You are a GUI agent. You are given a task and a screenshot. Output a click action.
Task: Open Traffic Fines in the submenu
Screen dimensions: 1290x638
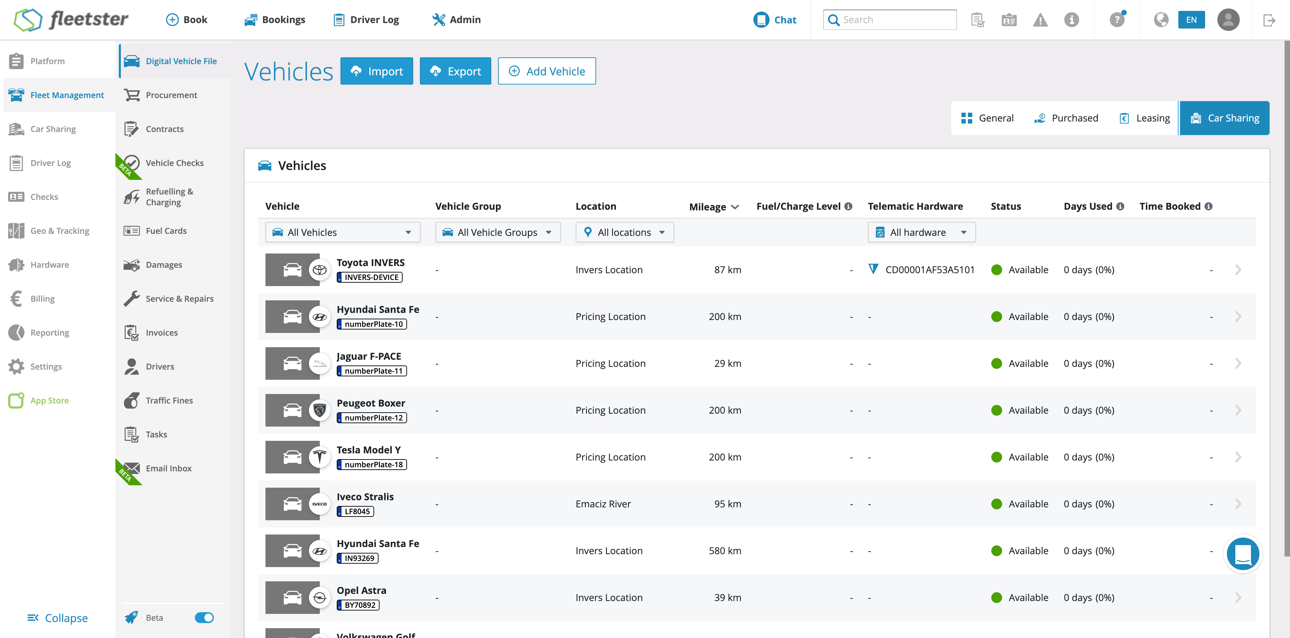(169, 400)
